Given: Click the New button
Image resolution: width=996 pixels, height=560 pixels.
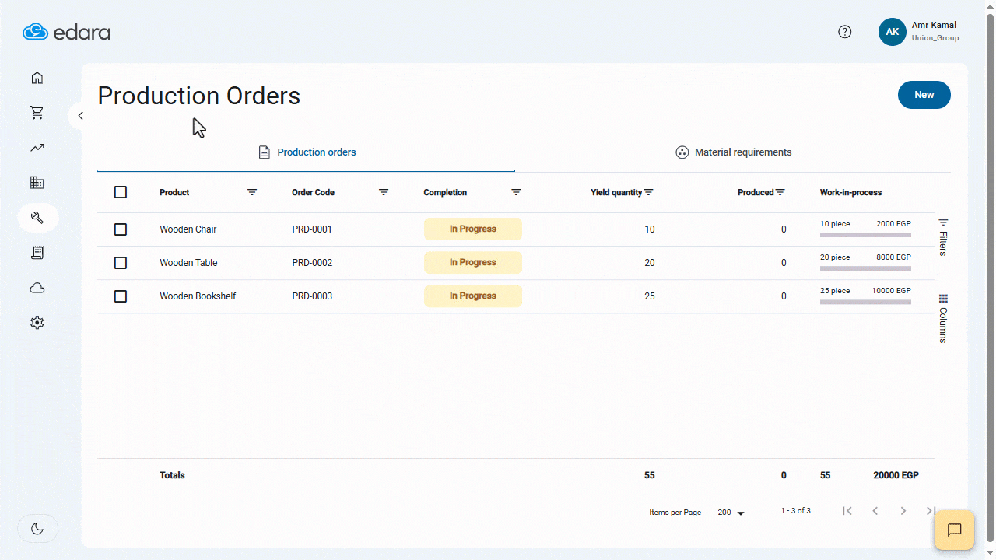Looking at the screenshot, I should [924, 95].
